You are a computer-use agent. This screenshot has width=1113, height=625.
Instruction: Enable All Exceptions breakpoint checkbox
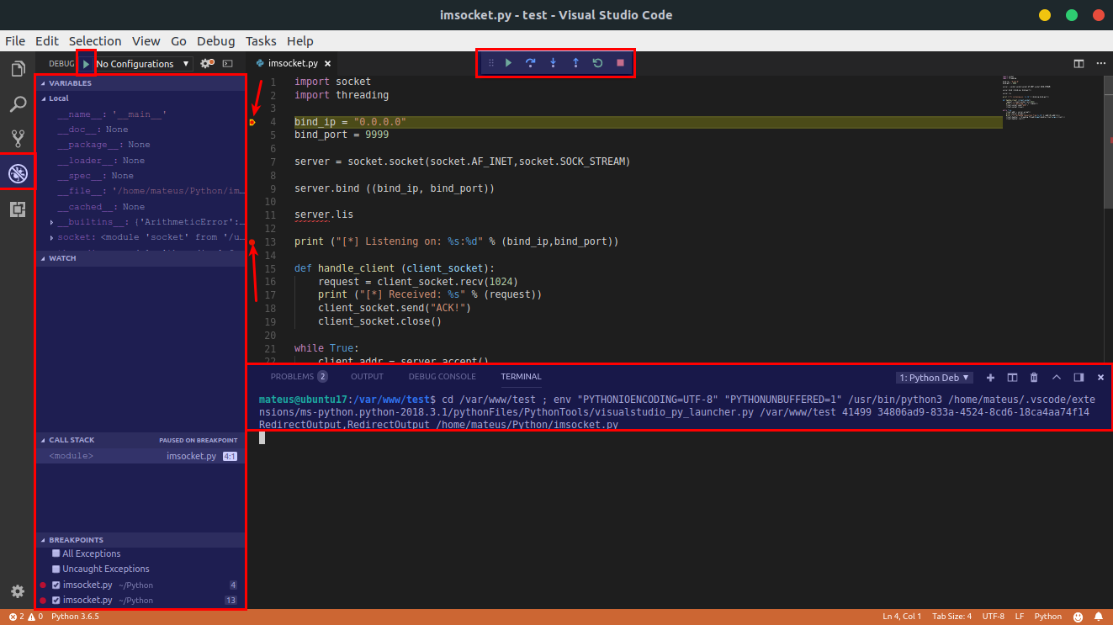pos(56,553)
